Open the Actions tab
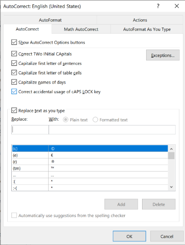185x245 pixels. click(140, 20)
